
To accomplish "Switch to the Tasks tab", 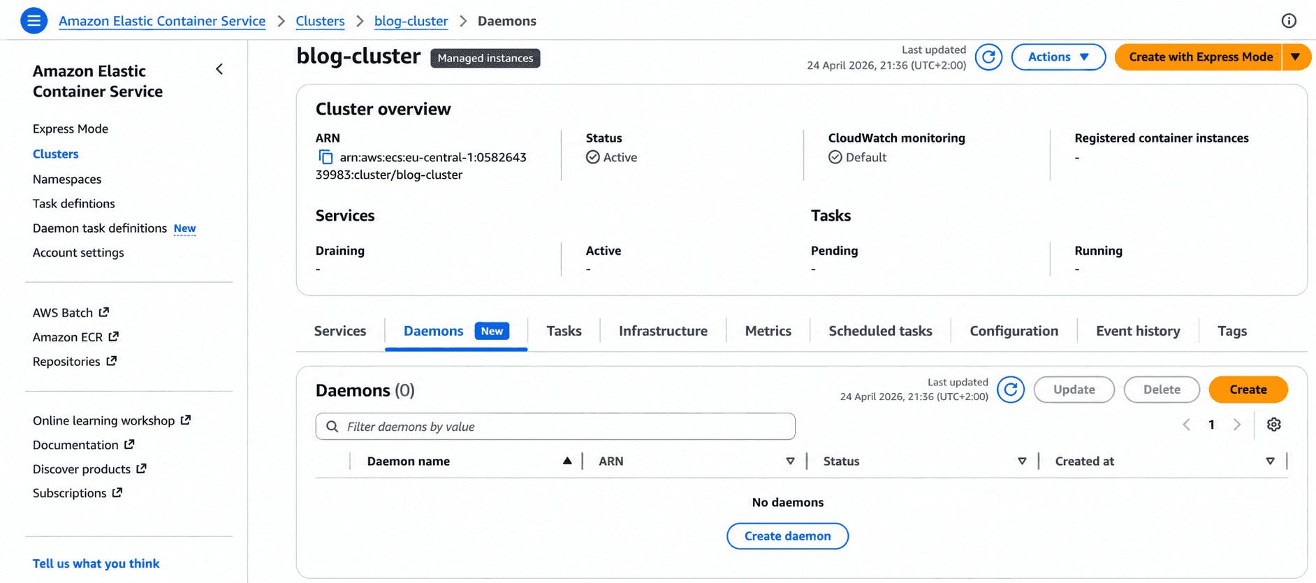I will point(564,331).
